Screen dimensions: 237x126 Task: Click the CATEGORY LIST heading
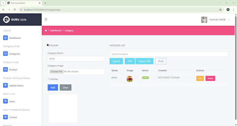(117, 45)
